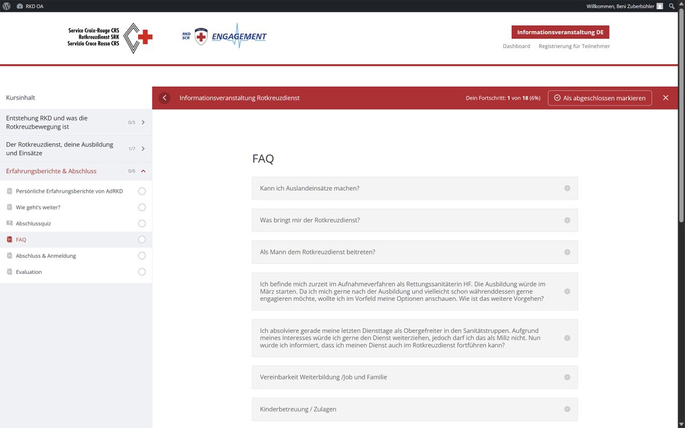Screen dimensions: 685x428
Task: Click the back arrow beside the course title
Action: point(164,98)
